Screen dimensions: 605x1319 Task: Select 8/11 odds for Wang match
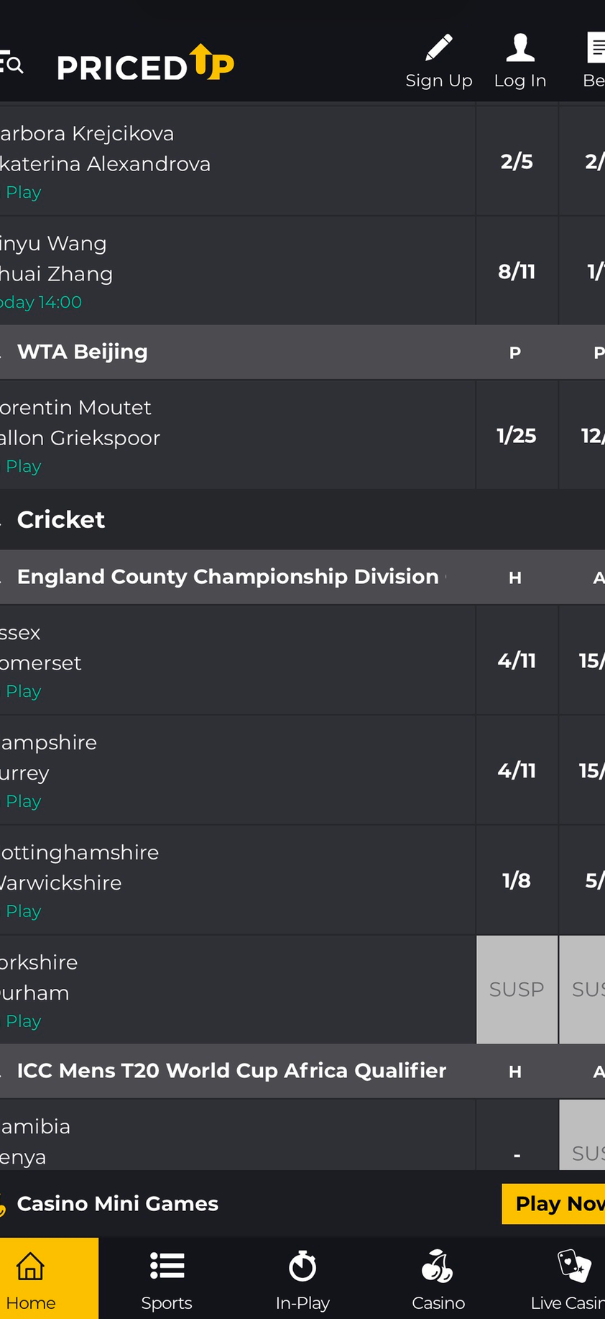pos(517,272)
